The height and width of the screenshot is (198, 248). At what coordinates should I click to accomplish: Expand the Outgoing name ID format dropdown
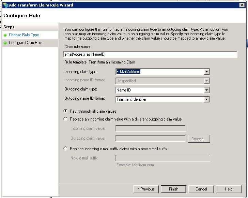tap(206, 99)
